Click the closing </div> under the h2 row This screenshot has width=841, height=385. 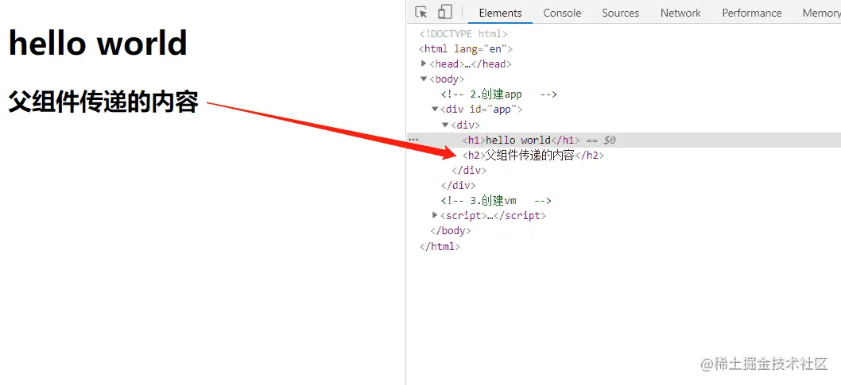click(469, 171)
